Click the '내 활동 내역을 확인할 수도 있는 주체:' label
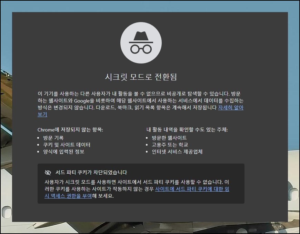This screenshot has width=300, height=234. tap(187, 130)
